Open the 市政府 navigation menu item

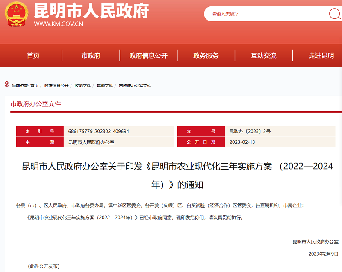91,56
